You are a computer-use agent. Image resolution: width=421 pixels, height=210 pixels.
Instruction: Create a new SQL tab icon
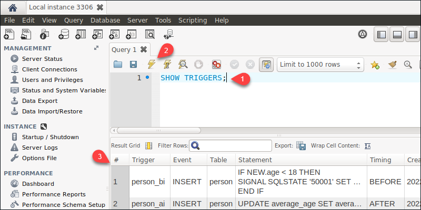click(x=9, y=34)
